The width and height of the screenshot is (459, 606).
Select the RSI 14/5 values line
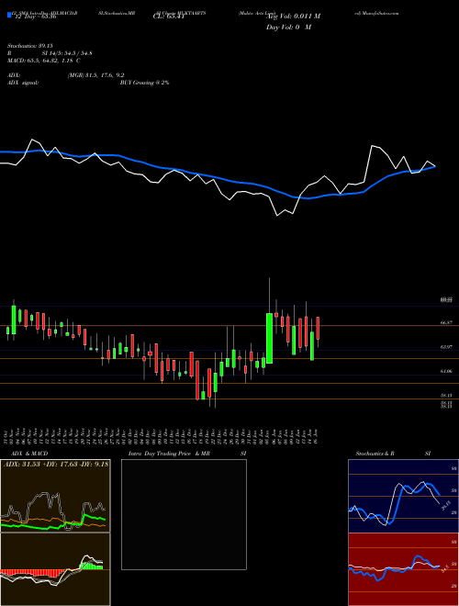[x=50, y=53]
